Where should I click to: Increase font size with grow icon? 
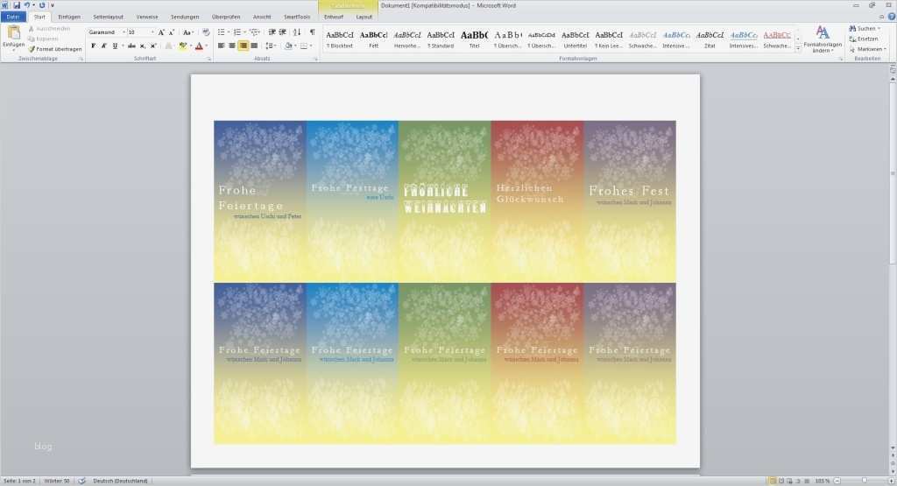click(x=161, y=32)
